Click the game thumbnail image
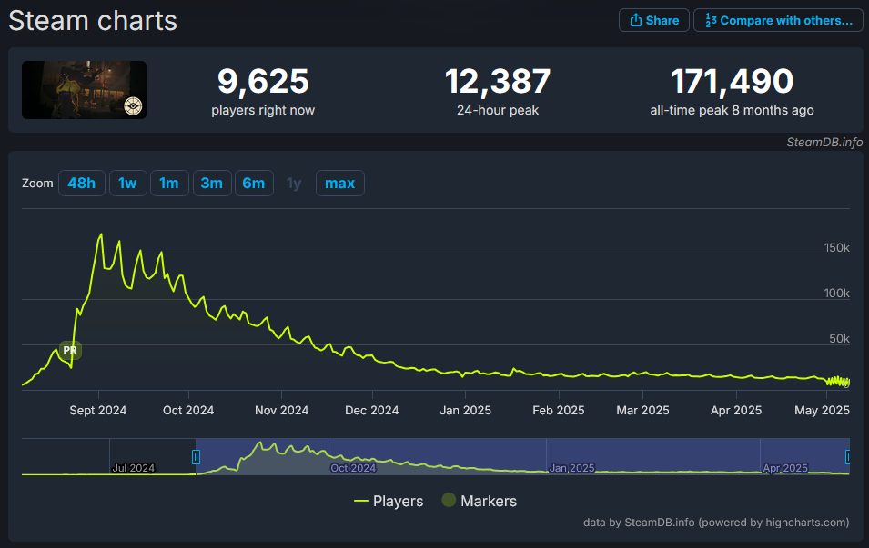The height and width of the screenshot is (548, 869). coord(85,90)
